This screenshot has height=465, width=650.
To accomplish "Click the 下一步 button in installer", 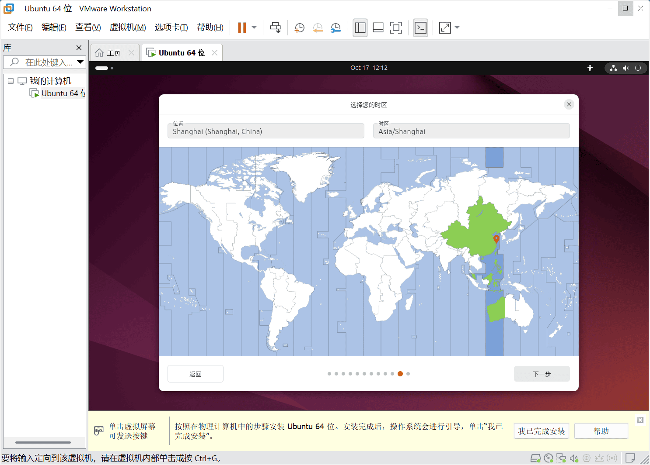I will pyautogui.click(x=542, y=374).
